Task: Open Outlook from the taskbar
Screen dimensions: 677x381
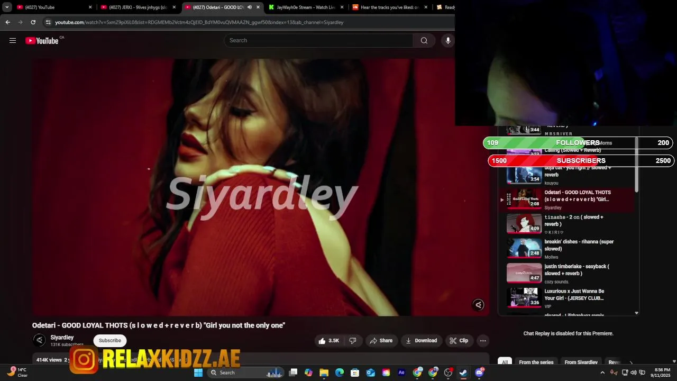Action: click(371, 373)
